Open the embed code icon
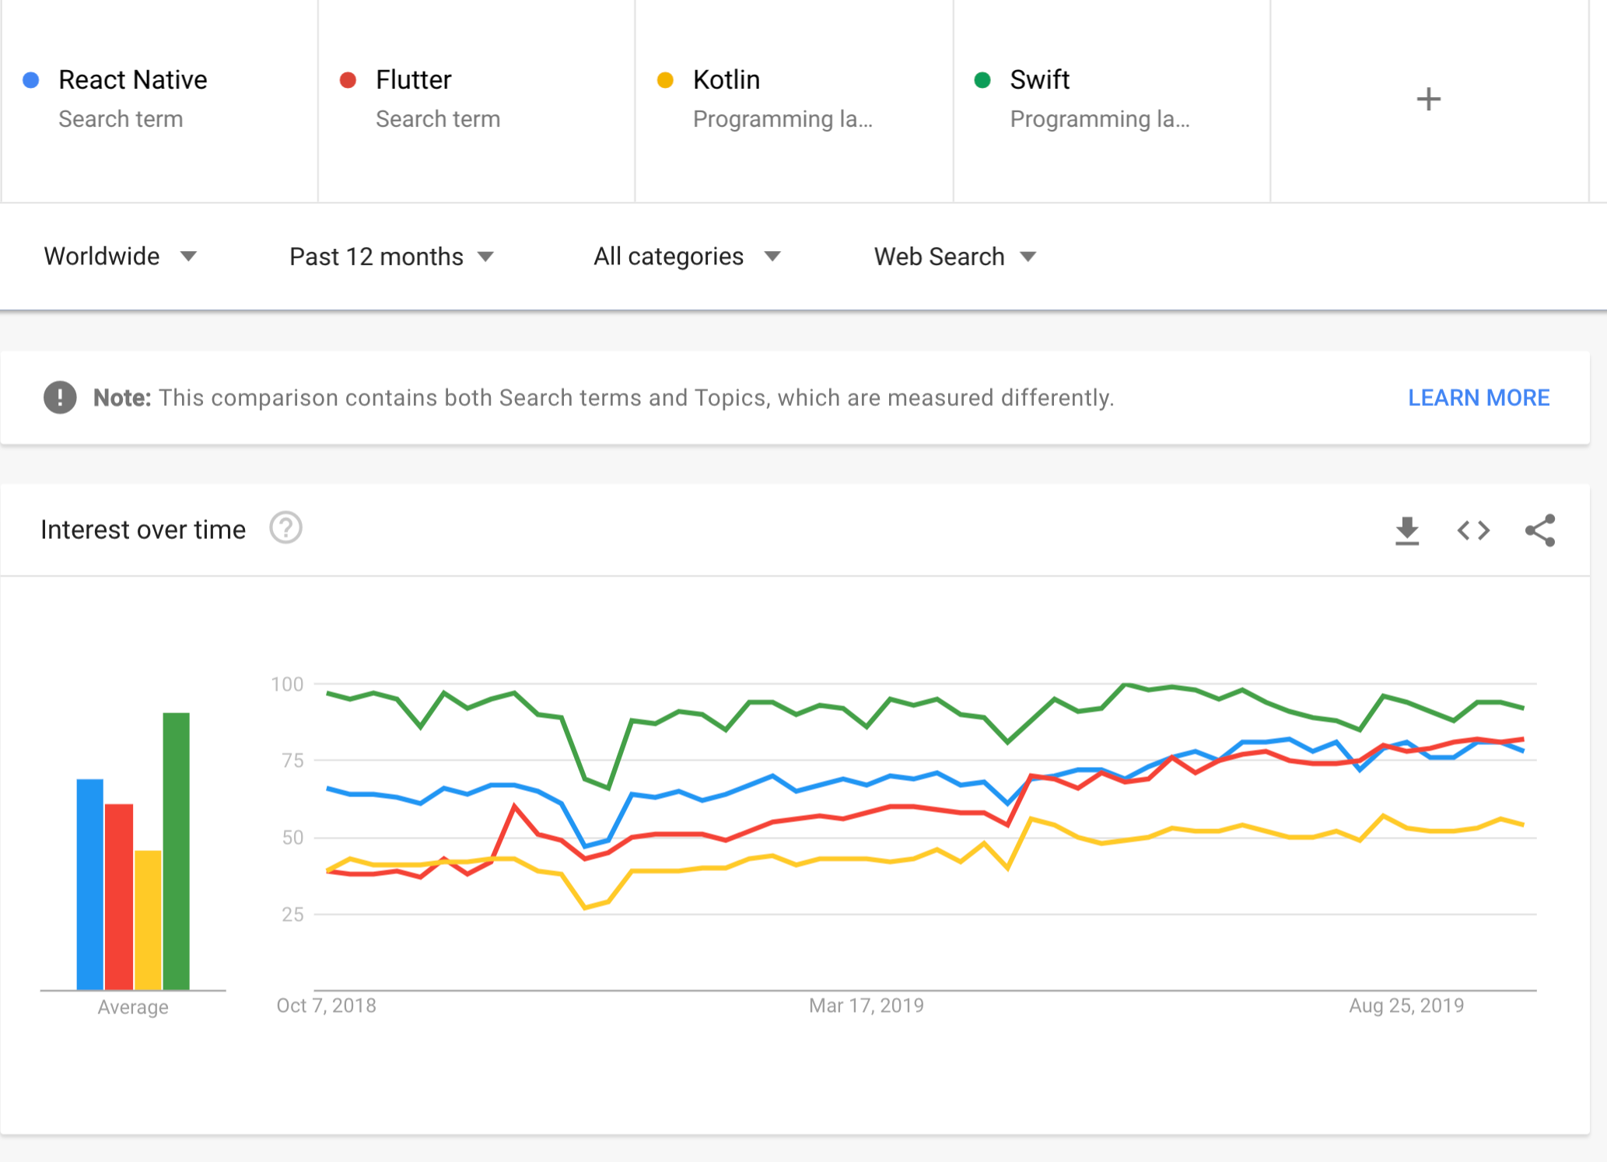 click(x=1473, y=530)
